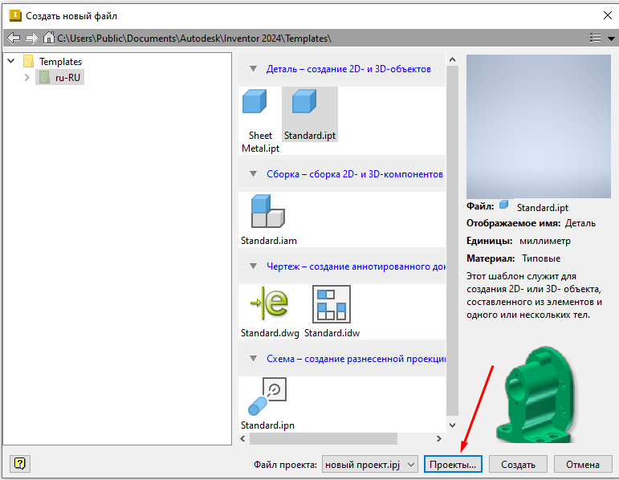Go back with the left navigation arrow
Screen dimensions: 619x480
point(14,39)
